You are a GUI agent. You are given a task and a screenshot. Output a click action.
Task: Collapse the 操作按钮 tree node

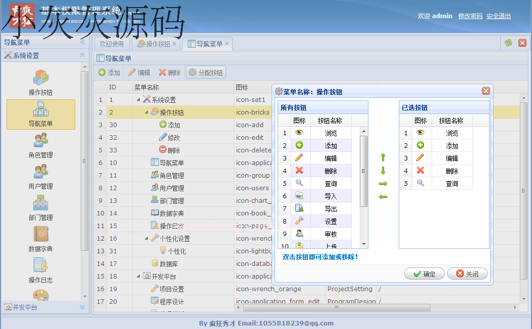(146, 112)
